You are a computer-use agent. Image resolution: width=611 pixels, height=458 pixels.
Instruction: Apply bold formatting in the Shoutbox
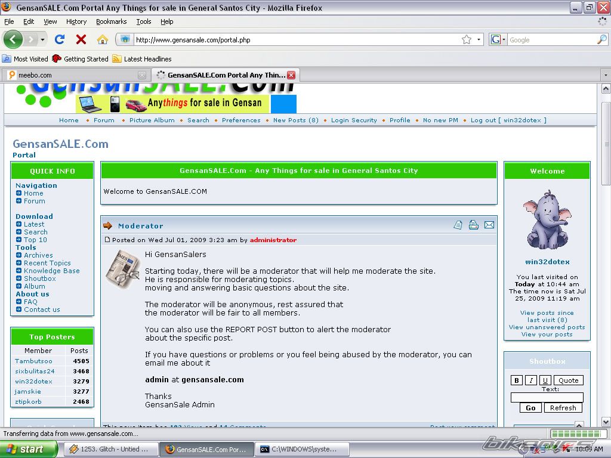tap(517, 380)
